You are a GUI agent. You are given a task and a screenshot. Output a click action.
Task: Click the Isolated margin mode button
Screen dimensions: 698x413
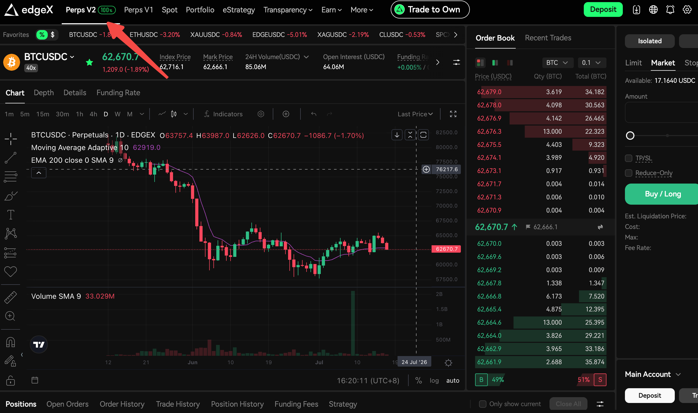tap(649, 41)
